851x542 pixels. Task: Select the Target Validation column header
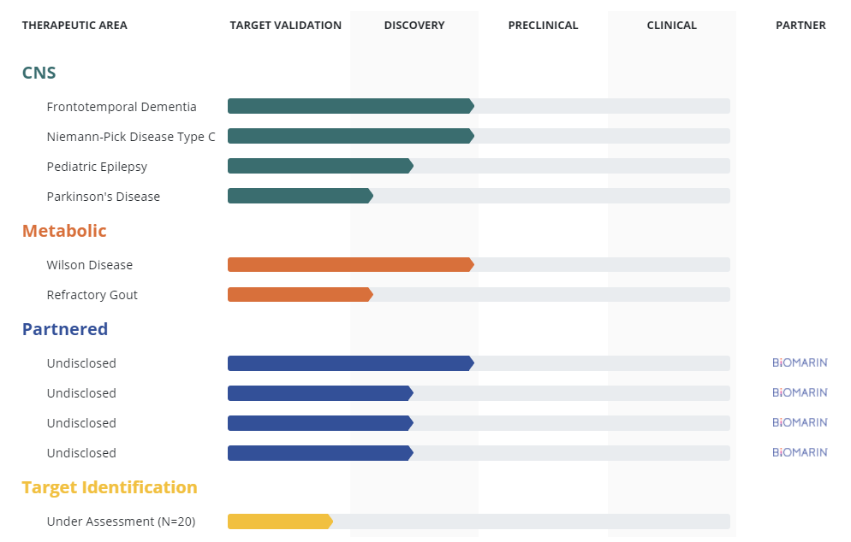click(285, 26)
